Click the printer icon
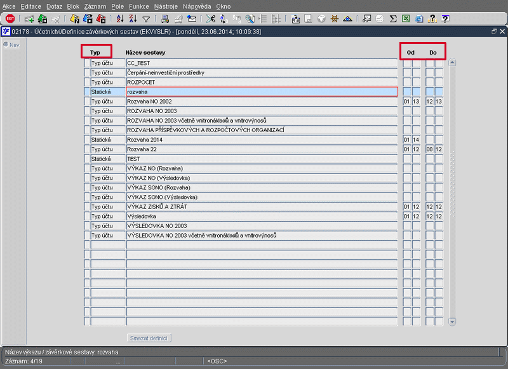Image resolution: width=508 pixels, height=369 pixels. pos(165,19)
